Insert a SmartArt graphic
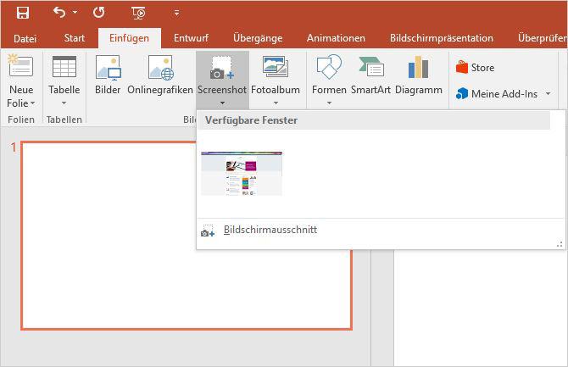 tap(370, 75)
